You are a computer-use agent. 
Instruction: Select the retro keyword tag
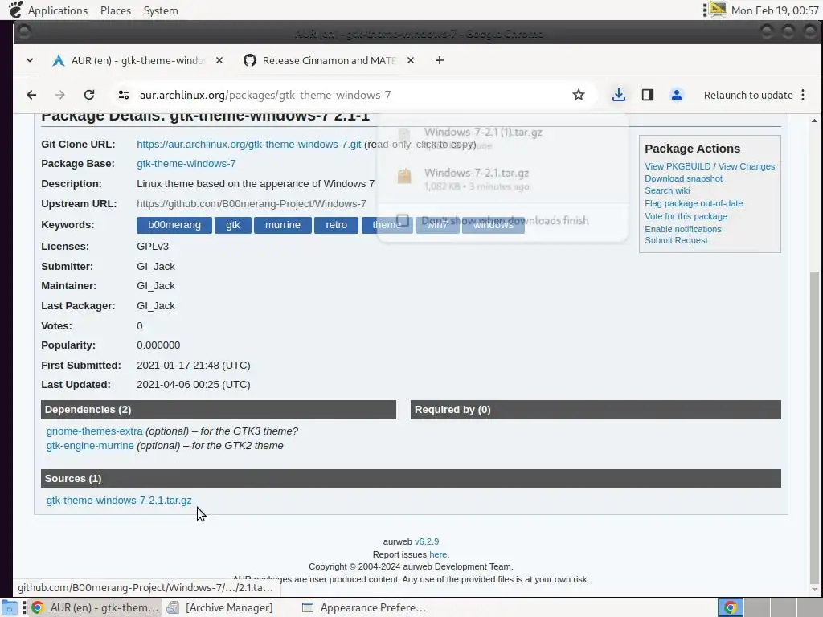coord(337,225)
